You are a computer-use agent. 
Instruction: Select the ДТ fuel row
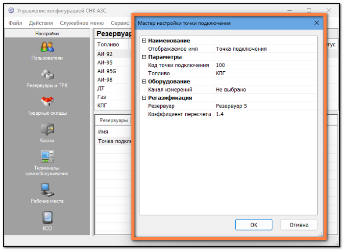113,88
